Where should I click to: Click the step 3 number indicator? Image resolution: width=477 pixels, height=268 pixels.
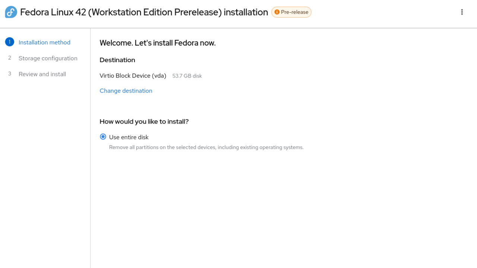point(10,74)
